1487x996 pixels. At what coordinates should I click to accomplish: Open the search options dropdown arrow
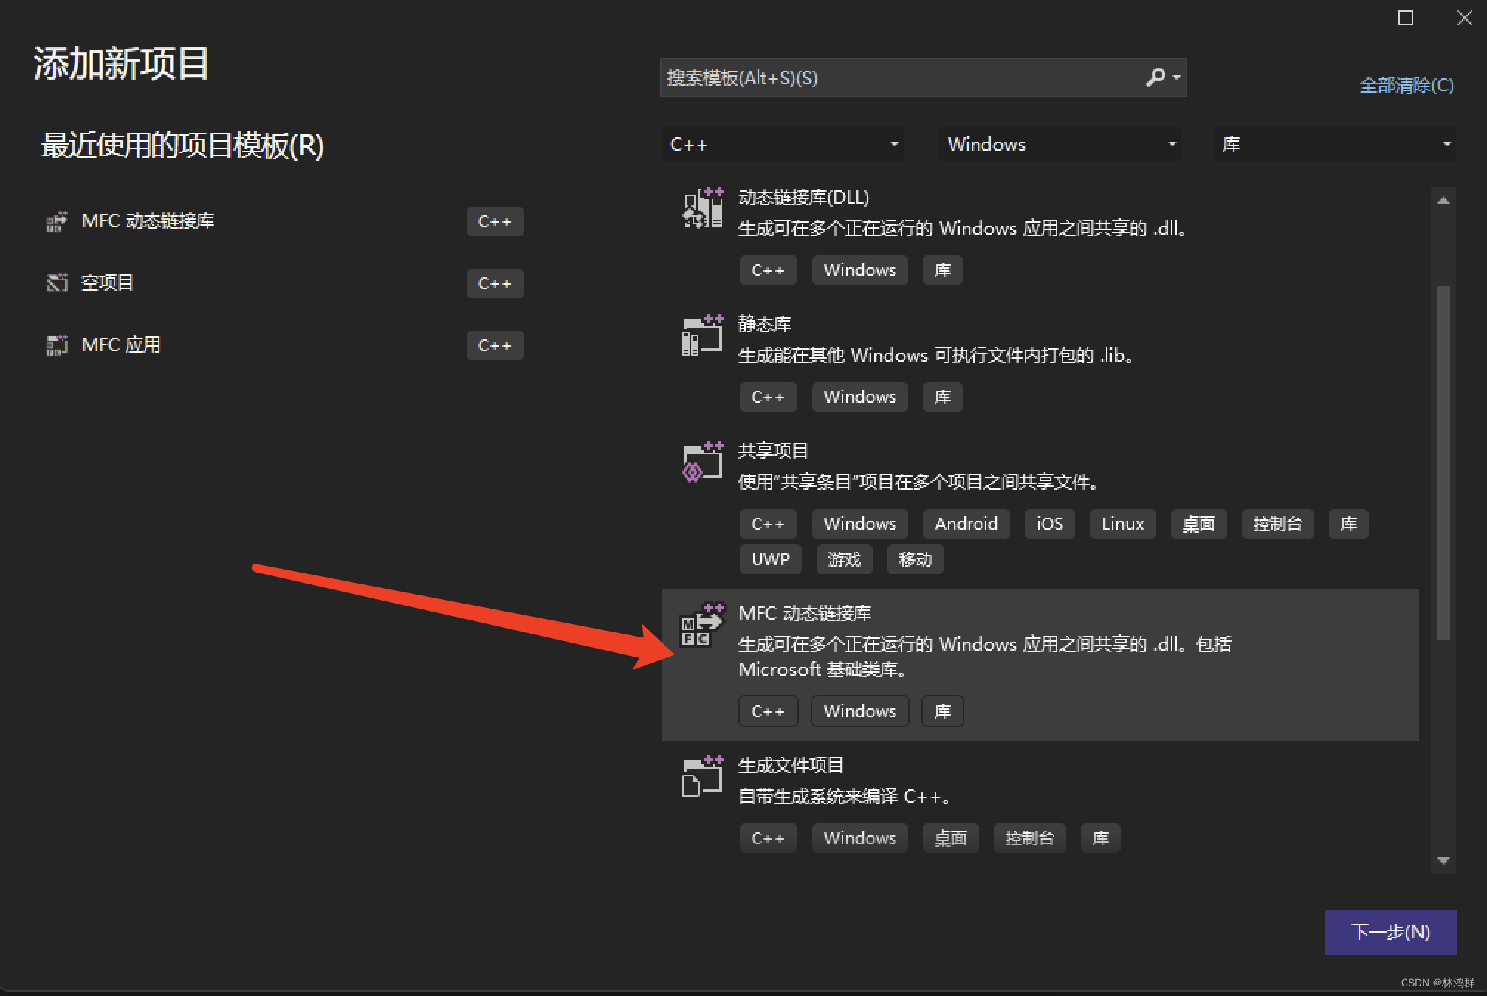click(x=1177, y=77)
